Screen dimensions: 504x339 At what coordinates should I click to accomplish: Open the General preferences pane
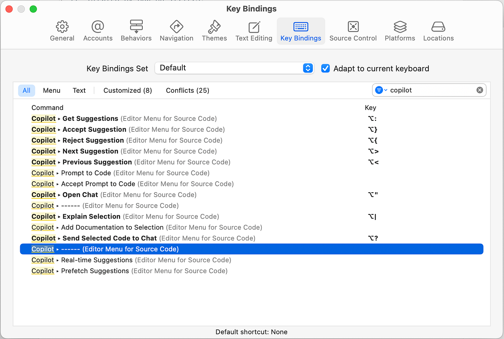[x=62, y=31]
